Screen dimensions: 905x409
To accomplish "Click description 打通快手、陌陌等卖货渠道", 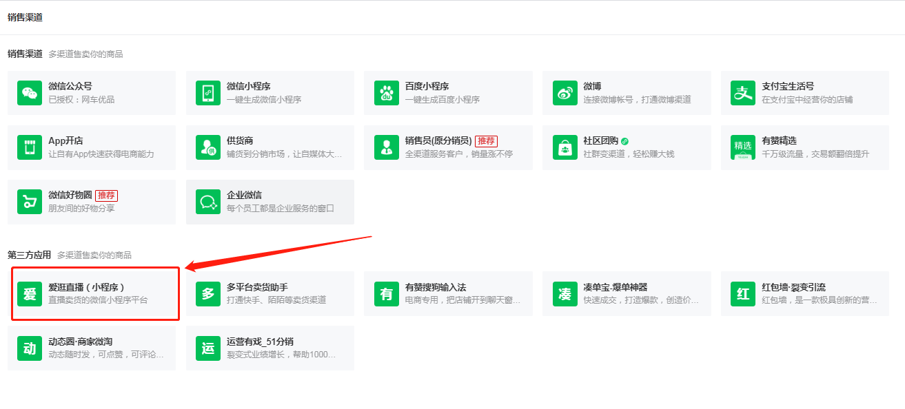I will pos(276,301).
